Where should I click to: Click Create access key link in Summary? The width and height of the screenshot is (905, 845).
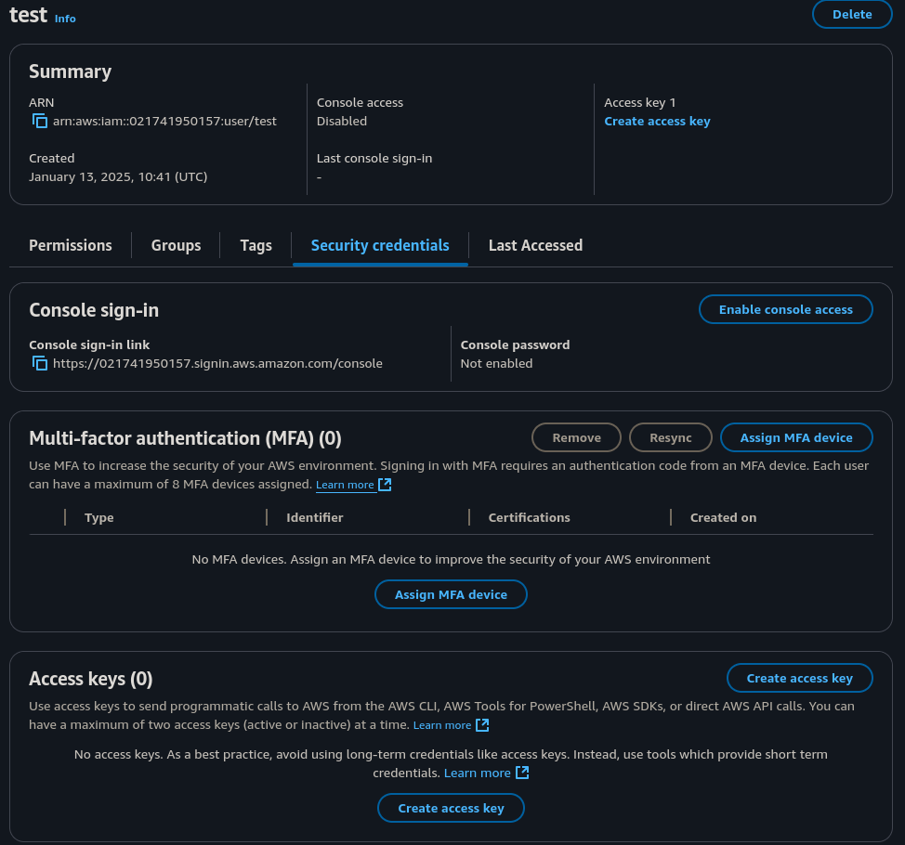(x=657, y=121)
